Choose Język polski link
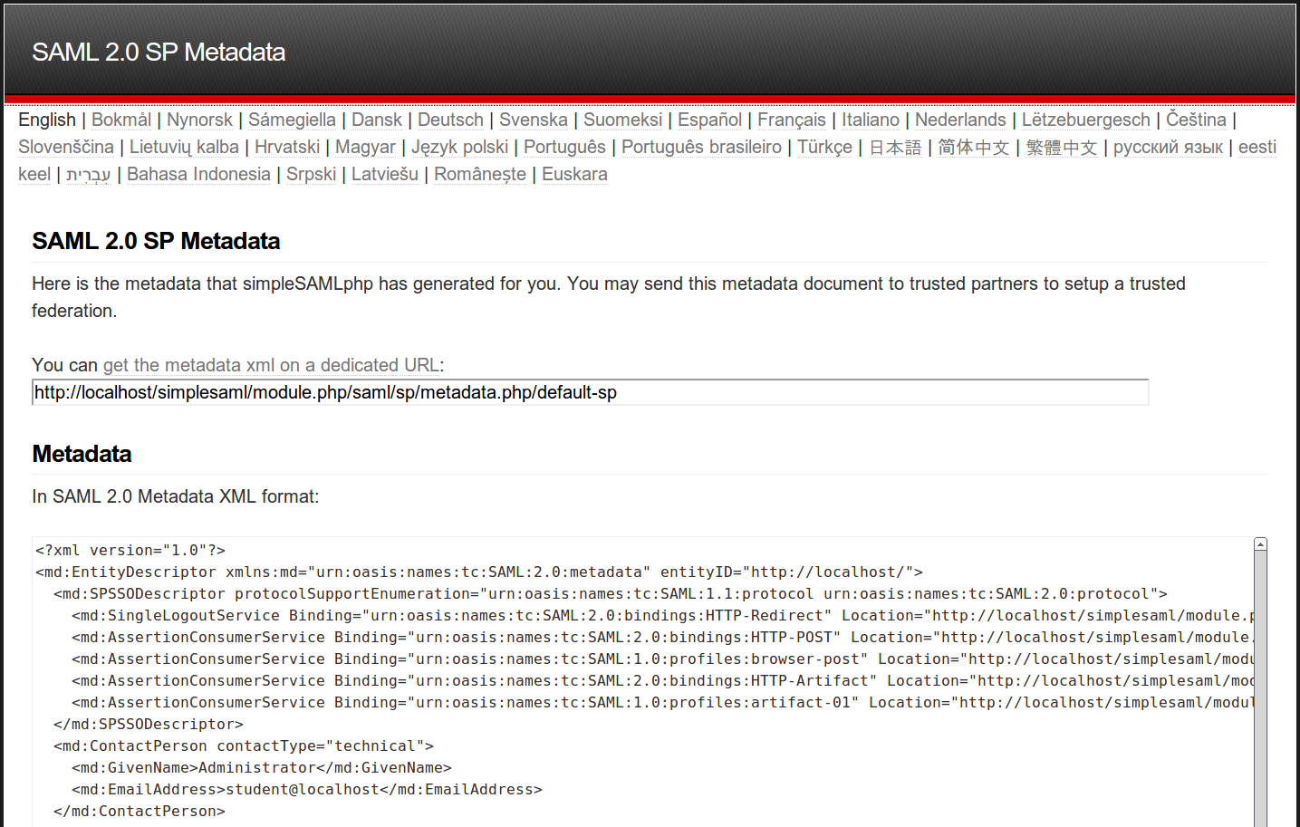Screen dimensions: 1300x827 460,147
